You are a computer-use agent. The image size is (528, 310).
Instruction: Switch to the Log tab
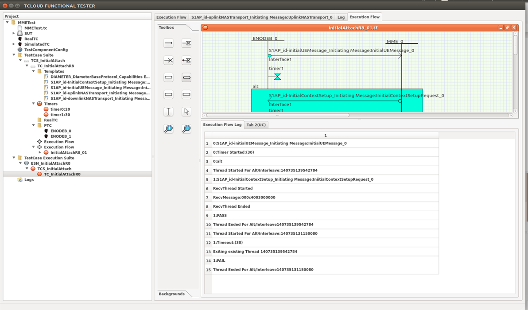[x=341, y=17]
